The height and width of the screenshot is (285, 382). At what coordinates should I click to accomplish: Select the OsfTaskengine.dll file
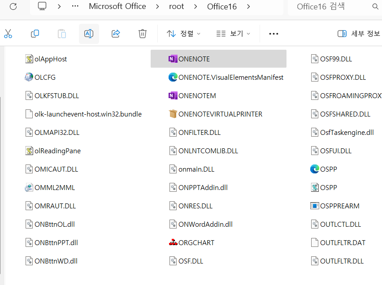coord(342,133)
